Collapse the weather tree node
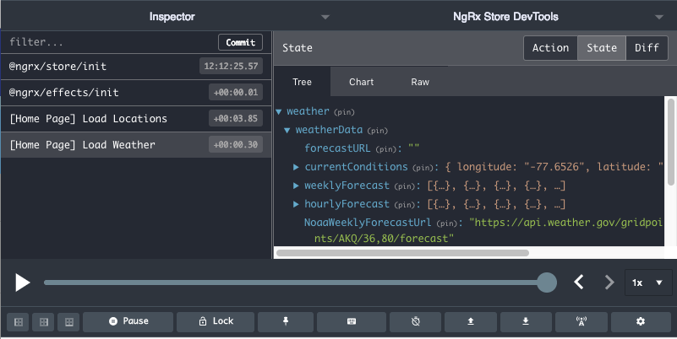 [x=279, y=112]
